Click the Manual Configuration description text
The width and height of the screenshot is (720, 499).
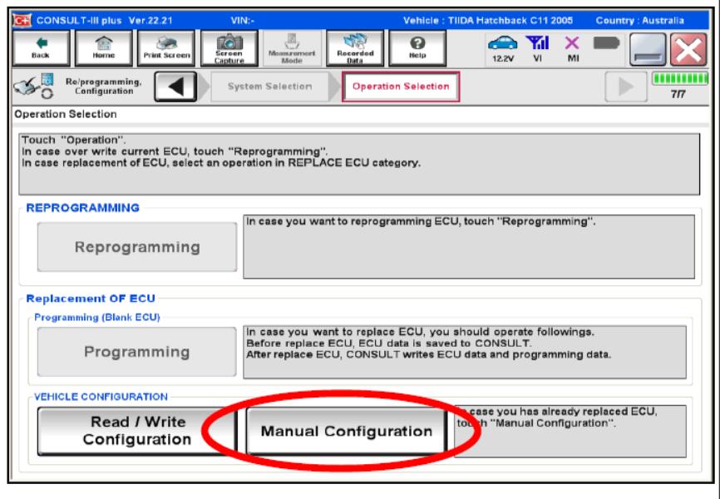pyautogui.click(x=570, y=431)
